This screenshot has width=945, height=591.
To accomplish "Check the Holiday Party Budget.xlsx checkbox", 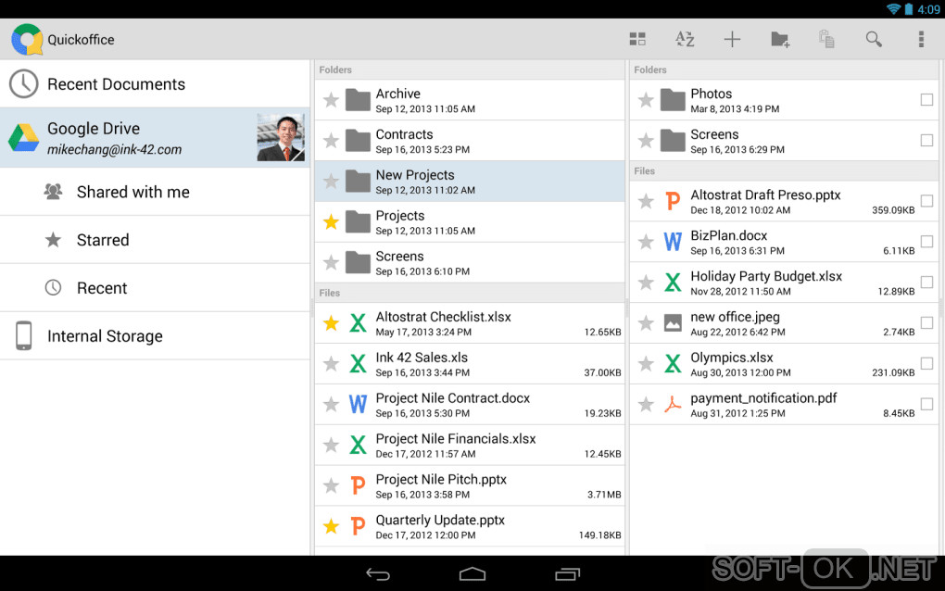I will [x=926, y=282].
